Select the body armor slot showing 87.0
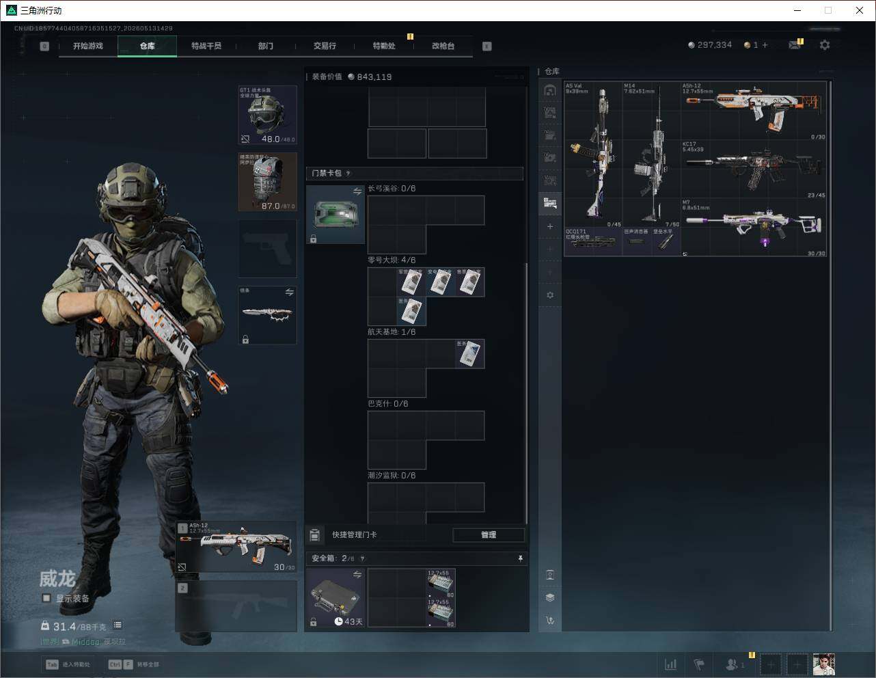The height and width of the screenshot is (678, 876). tap(267, 182)
